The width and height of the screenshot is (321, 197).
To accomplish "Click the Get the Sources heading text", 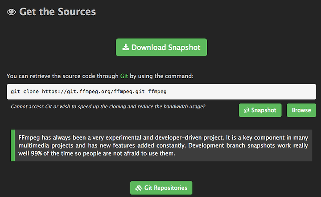I will 58,12.
